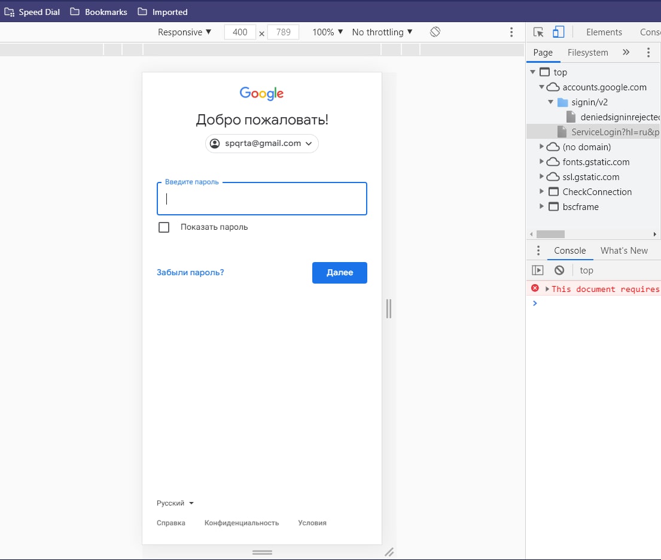Collapse the accounts.google.com tree node
Screen dimensions: 661x560
pyautogui.click(x=542, y=87)
